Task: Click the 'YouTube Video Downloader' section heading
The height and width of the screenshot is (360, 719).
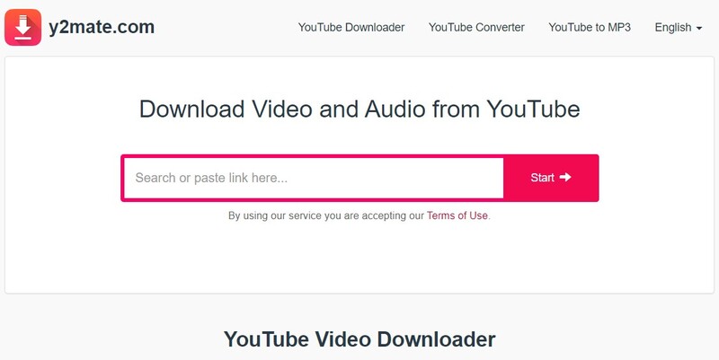Action: coord(359,339)
